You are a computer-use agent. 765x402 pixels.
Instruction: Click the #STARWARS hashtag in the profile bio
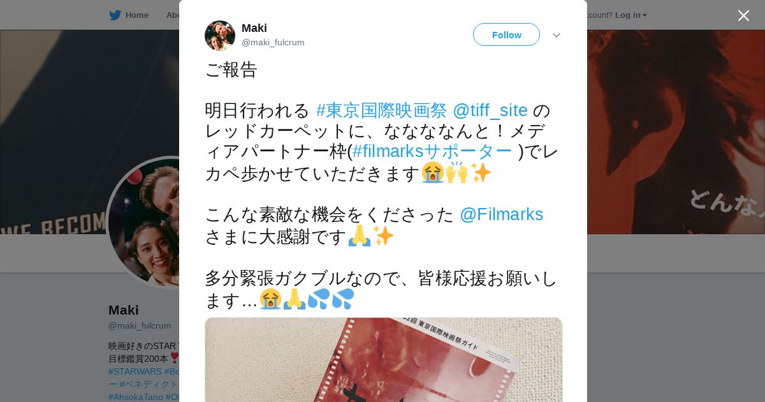click(x=135, y=371)
